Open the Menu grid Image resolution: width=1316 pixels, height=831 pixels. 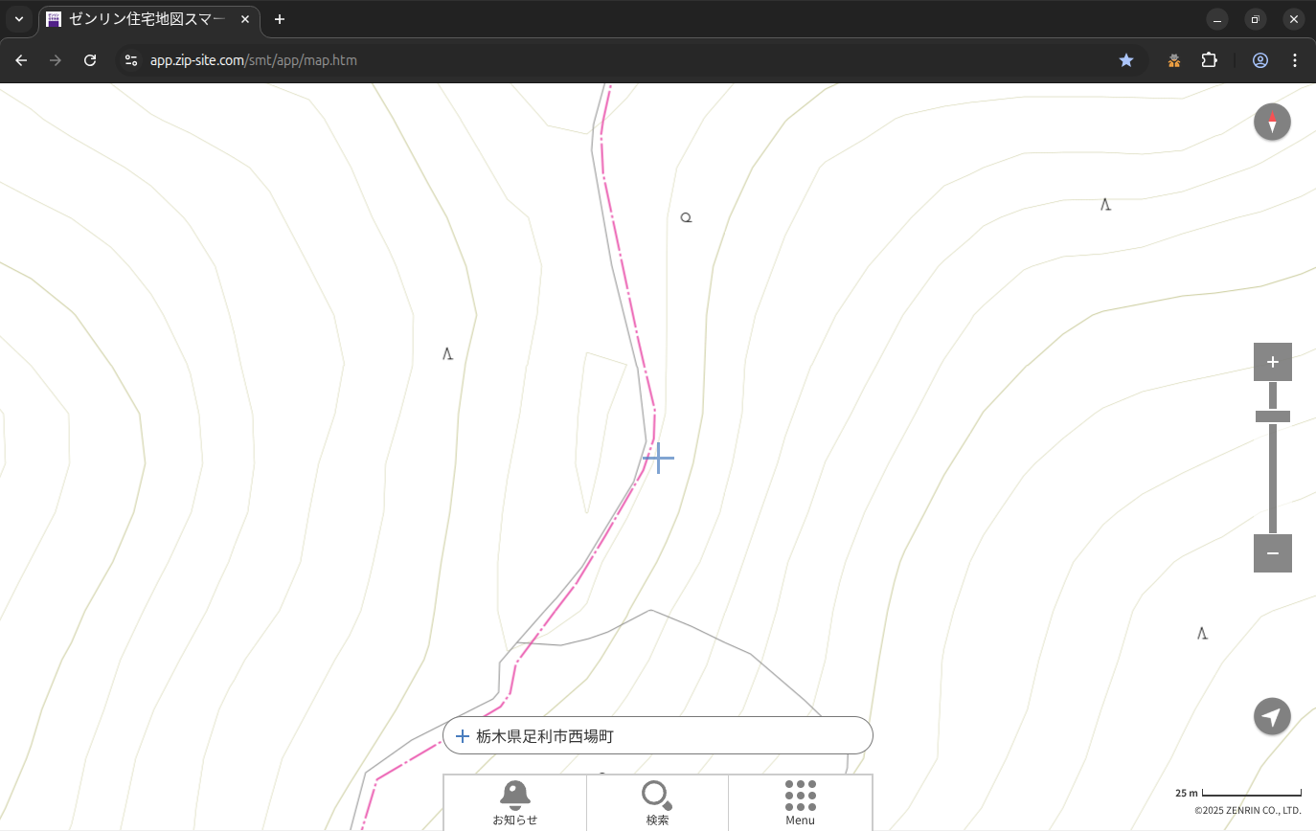[x=800, y=802]
